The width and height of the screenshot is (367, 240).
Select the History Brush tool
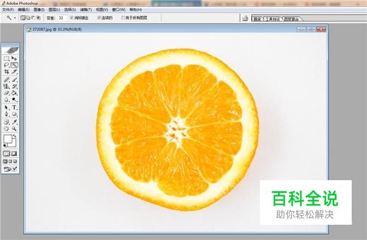(x=14, y=87)
